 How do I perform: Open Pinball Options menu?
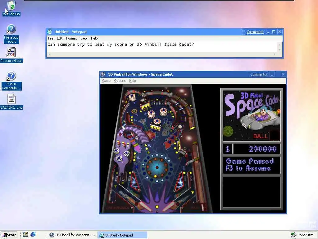(120, 81)
